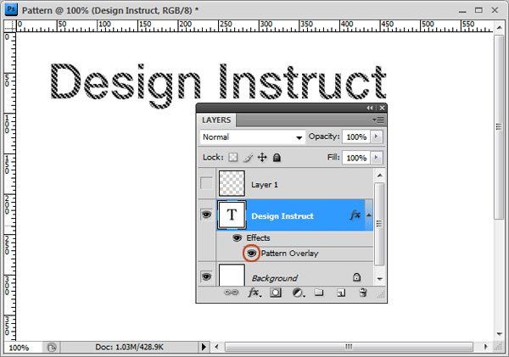The height and width of the screenshot is (357, 509).
Task: Click the fx icon on Design Instruct layer
Action: pyautogui.click(x=355, y=215)
